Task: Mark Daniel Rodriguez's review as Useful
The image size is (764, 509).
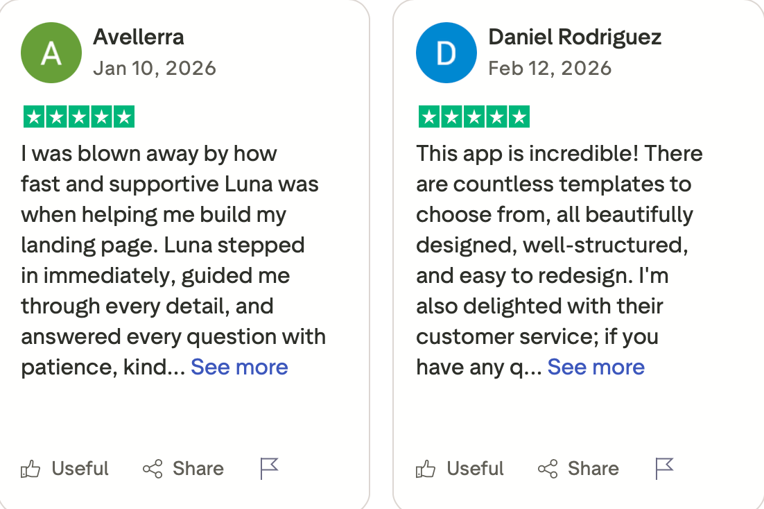Action: pos(460,469)
